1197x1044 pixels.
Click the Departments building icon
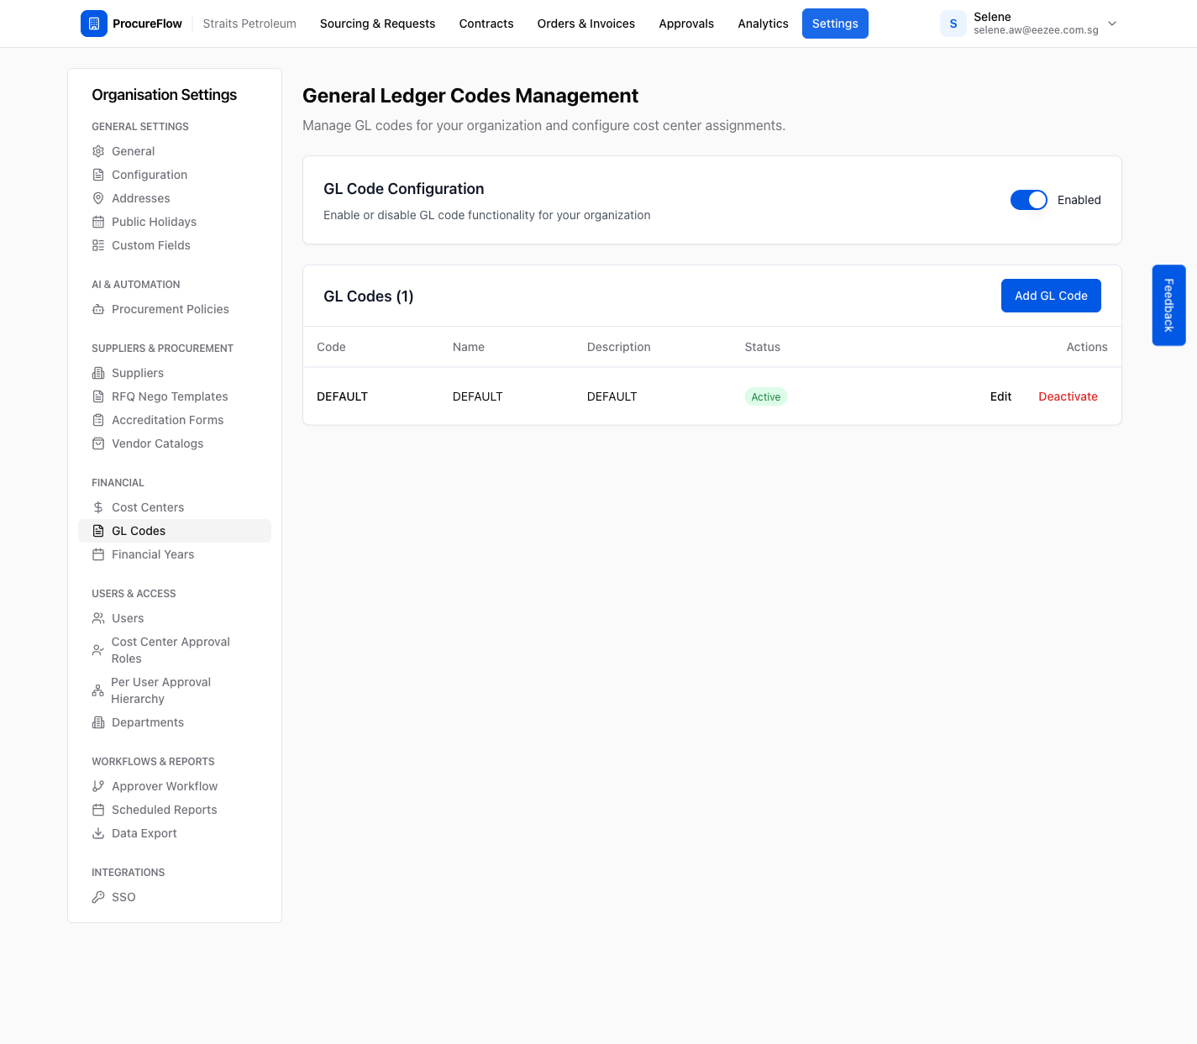click(98, 722)
